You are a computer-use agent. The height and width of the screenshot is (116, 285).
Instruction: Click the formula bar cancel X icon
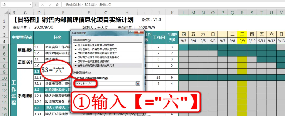point(42,5)
